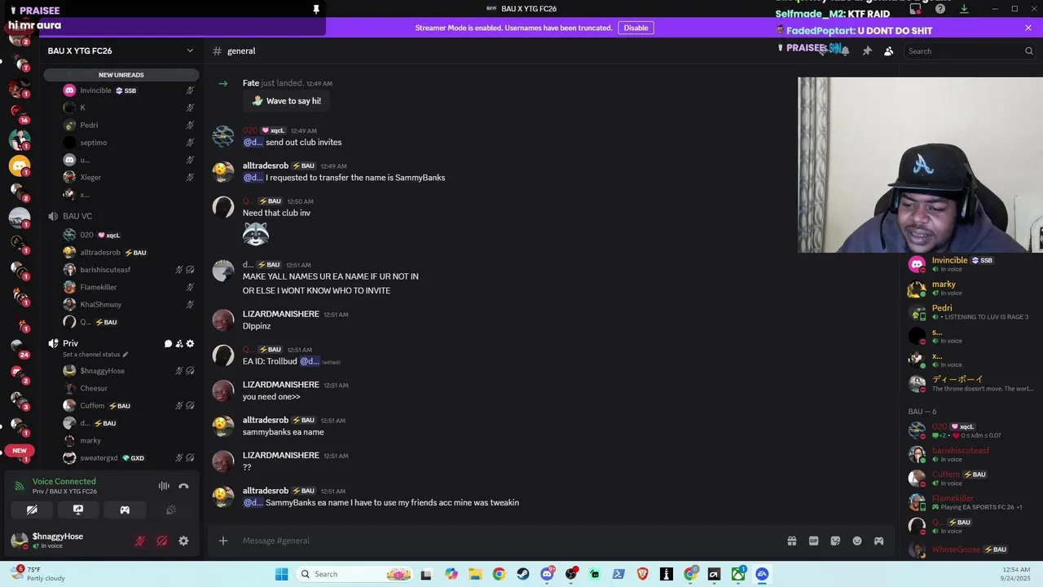The image size is (1043, 587).
Task: Open the gift Nitro icon in message bar
Action: (x=791, y=541)
